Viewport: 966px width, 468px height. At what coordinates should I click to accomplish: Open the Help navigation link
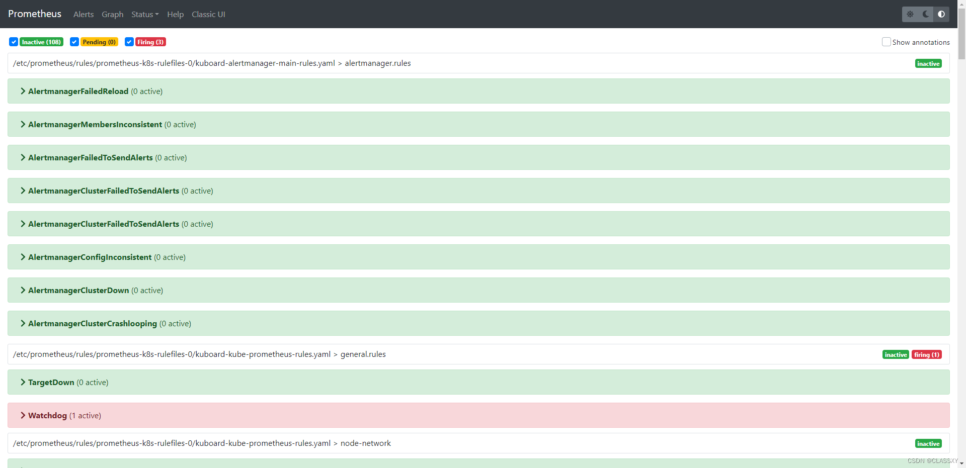tap(175, 15)
